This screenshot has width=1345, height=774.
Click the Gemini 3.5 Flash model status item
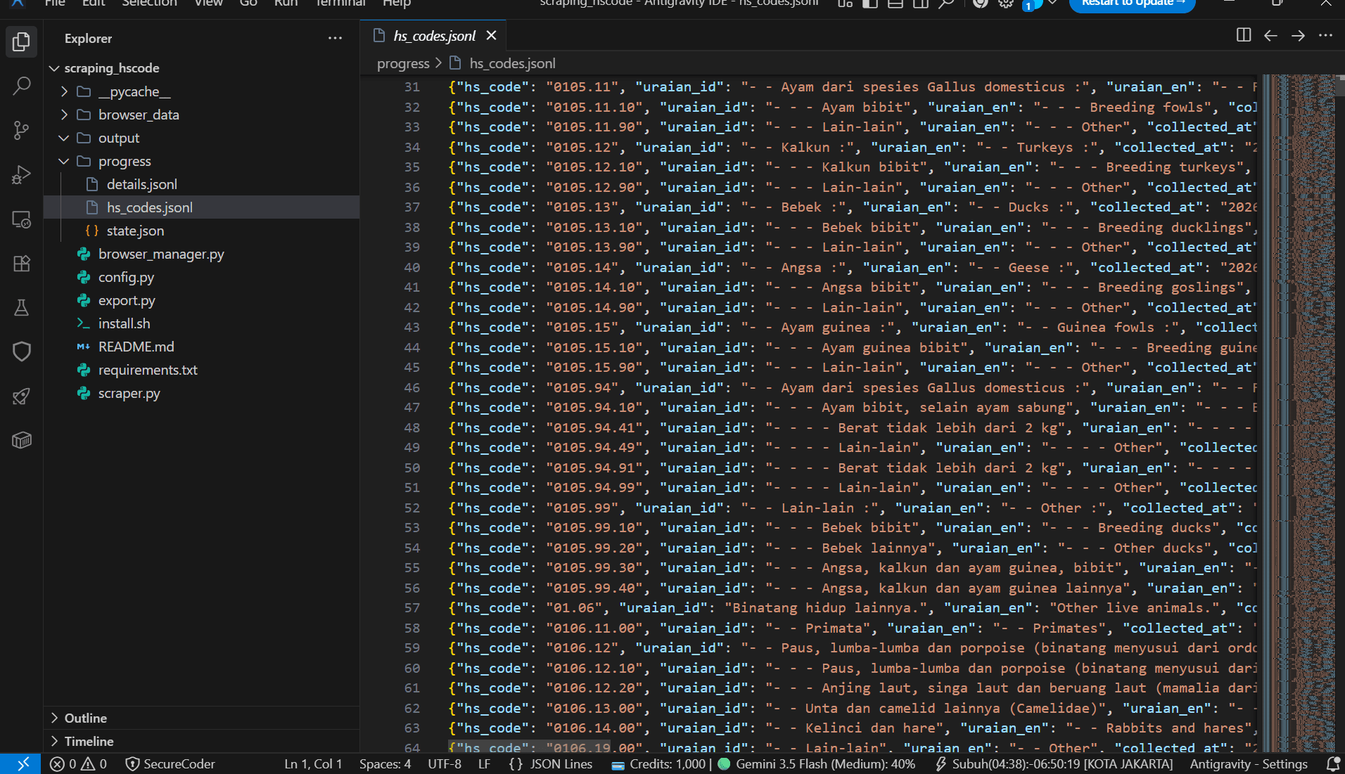click(817, 763)
